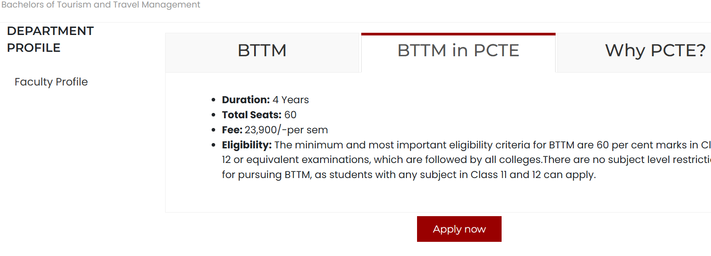Image resolution: width=711 pixels, height=256 pixels.
Task: Click the seat count value 60
Action: 290,115
